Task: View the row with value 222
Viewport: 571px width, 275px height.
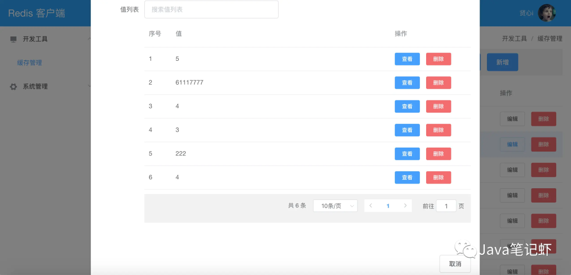Action: [x=407, y=154]
